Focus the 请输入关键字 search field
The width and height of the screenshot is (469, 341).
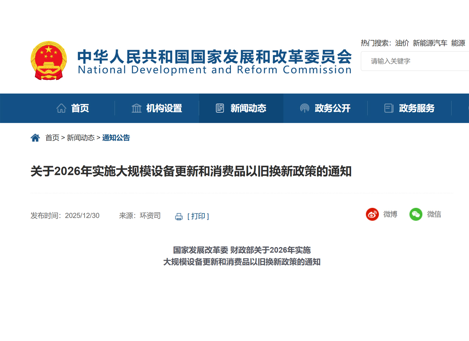point(415,61)
